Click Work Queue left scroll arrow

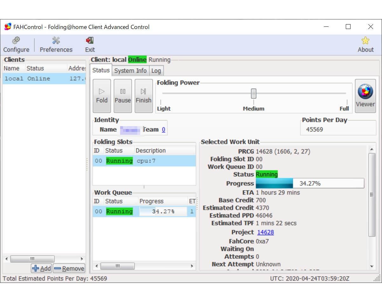click(x=97, y=266)
